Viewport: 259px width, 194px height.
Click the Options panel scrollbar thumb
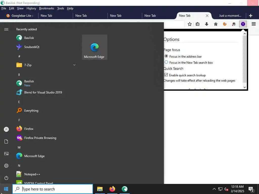coord(245,59)
